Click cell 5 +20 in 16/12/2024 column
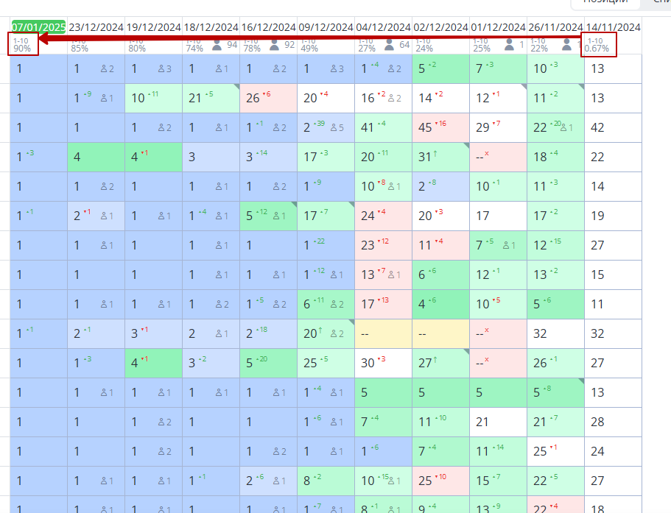 [x=268, y=363]
